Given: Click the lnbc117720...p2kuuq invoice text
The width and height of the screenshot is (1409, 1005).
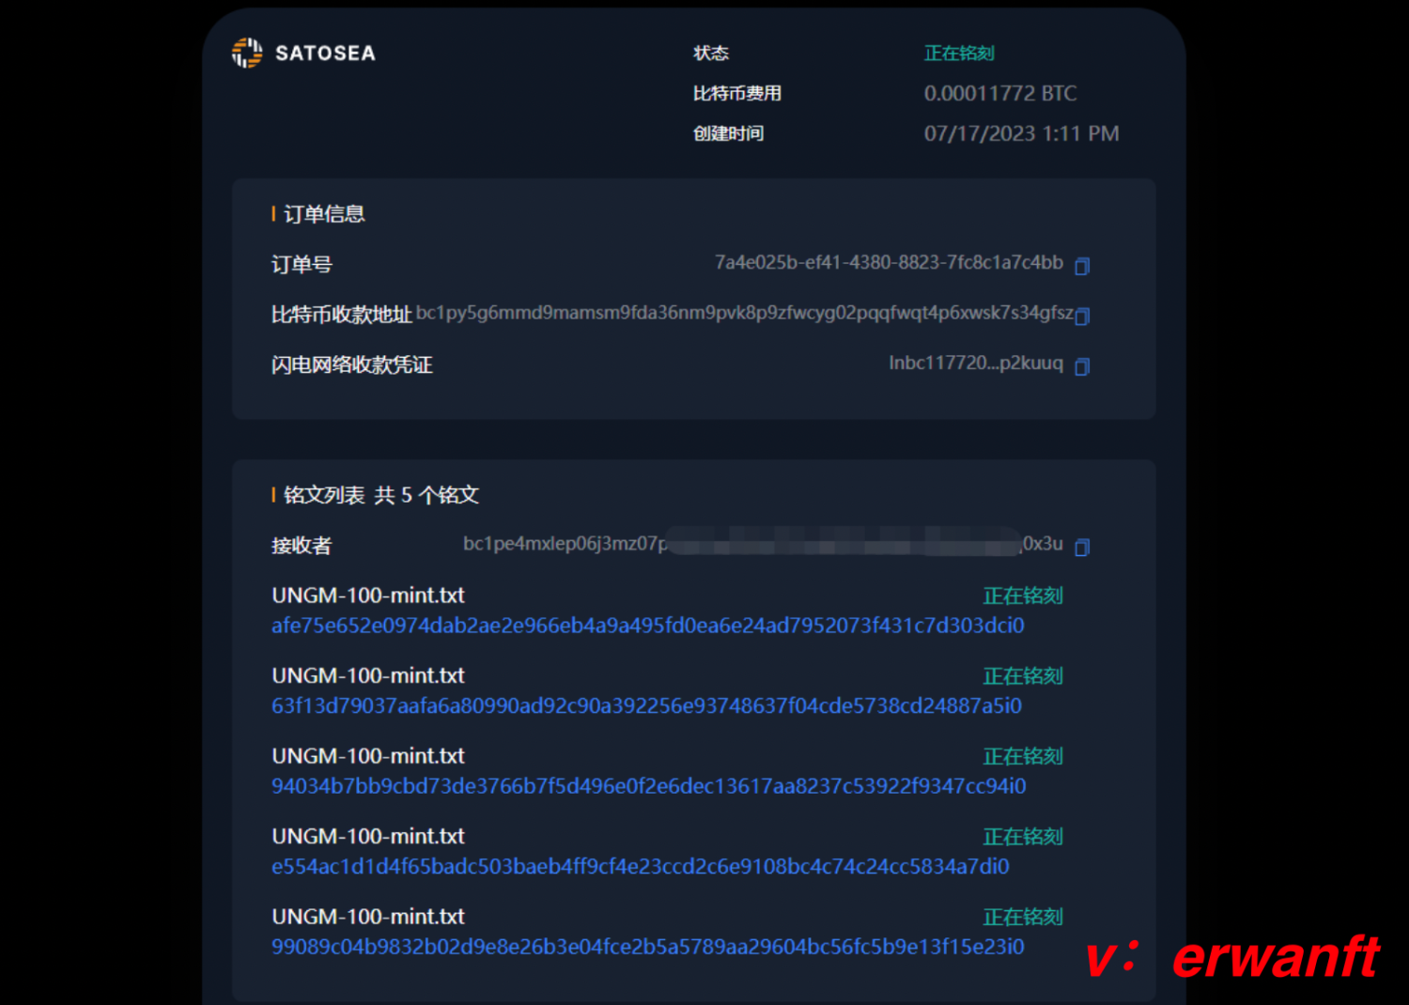Looking at the screenshot, I should pos(976,363).
